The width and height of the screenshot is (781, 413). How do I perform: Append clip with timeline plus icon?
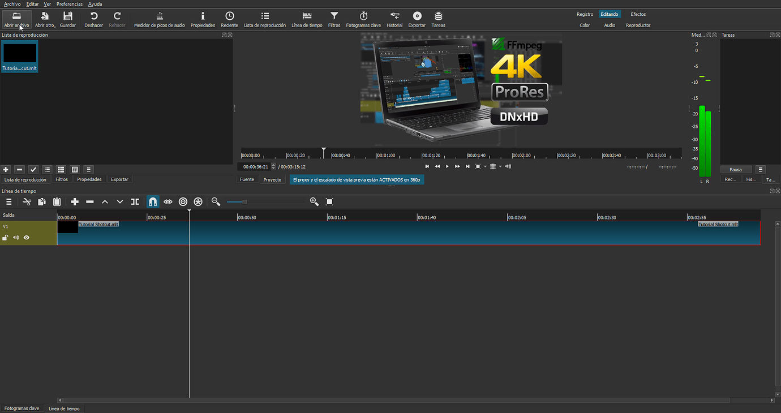[75, 201]
